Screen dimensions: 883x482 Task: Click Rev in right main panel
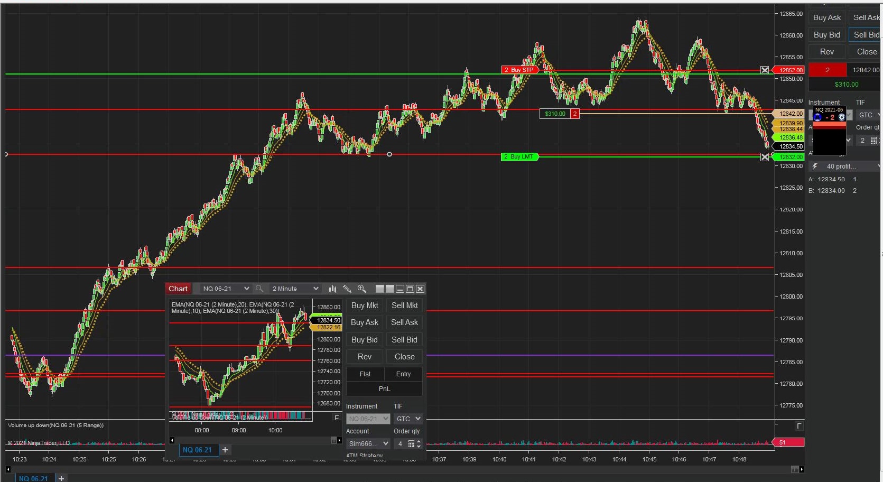click(827, 52)
